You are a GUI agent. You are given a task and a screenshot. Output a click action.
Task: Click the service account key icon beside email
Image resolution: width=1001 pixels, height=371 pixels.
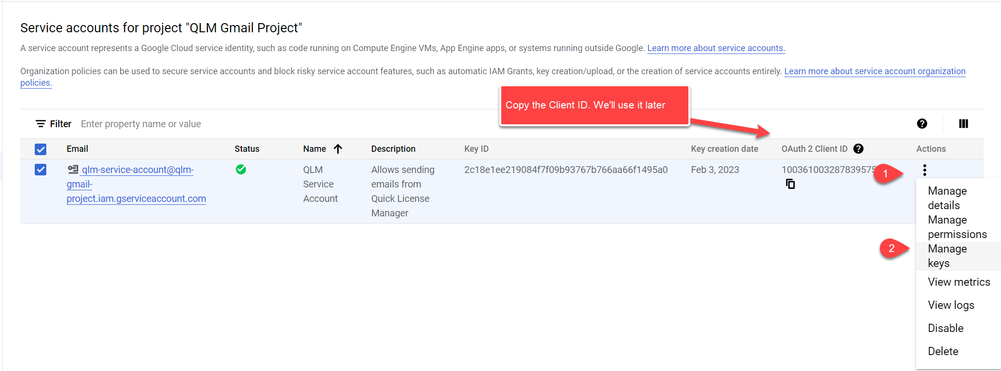tap(73, 170)
